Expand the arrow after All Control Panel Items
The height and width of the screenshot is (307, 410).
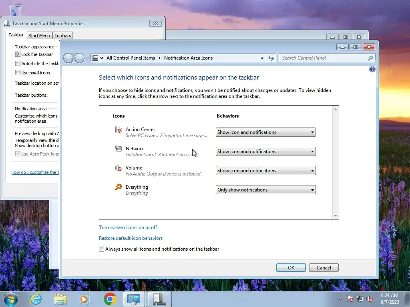coord(159,58)
